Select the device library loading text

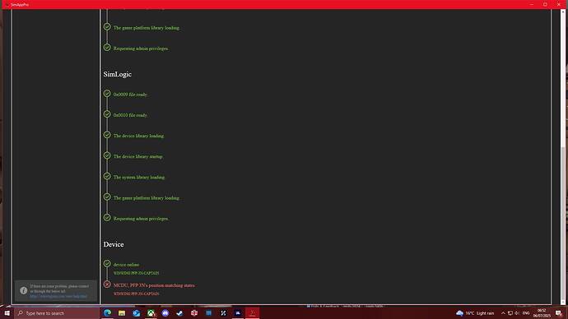click(138, 136)
